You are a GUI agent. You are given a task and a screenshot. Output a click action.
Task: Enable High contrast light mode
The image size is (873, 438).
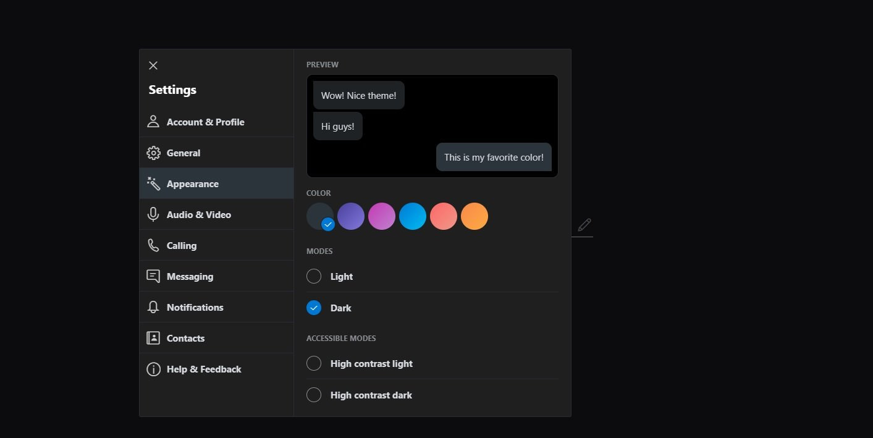pyautogui.click(x=314, y=363)
